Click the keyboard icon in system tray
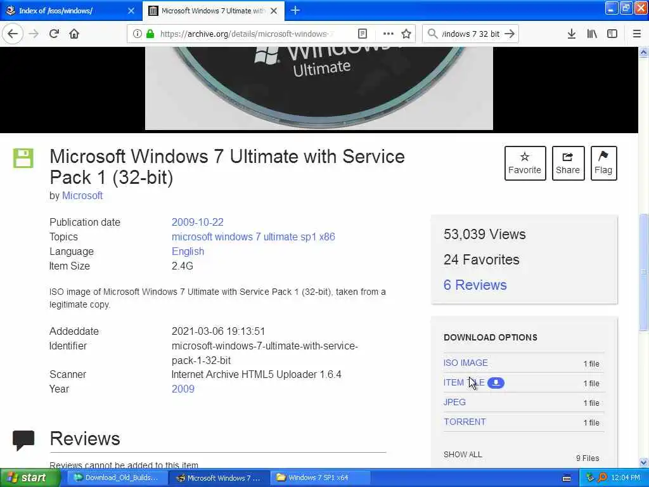Screen dimensions: 649x487 (567, 478)
